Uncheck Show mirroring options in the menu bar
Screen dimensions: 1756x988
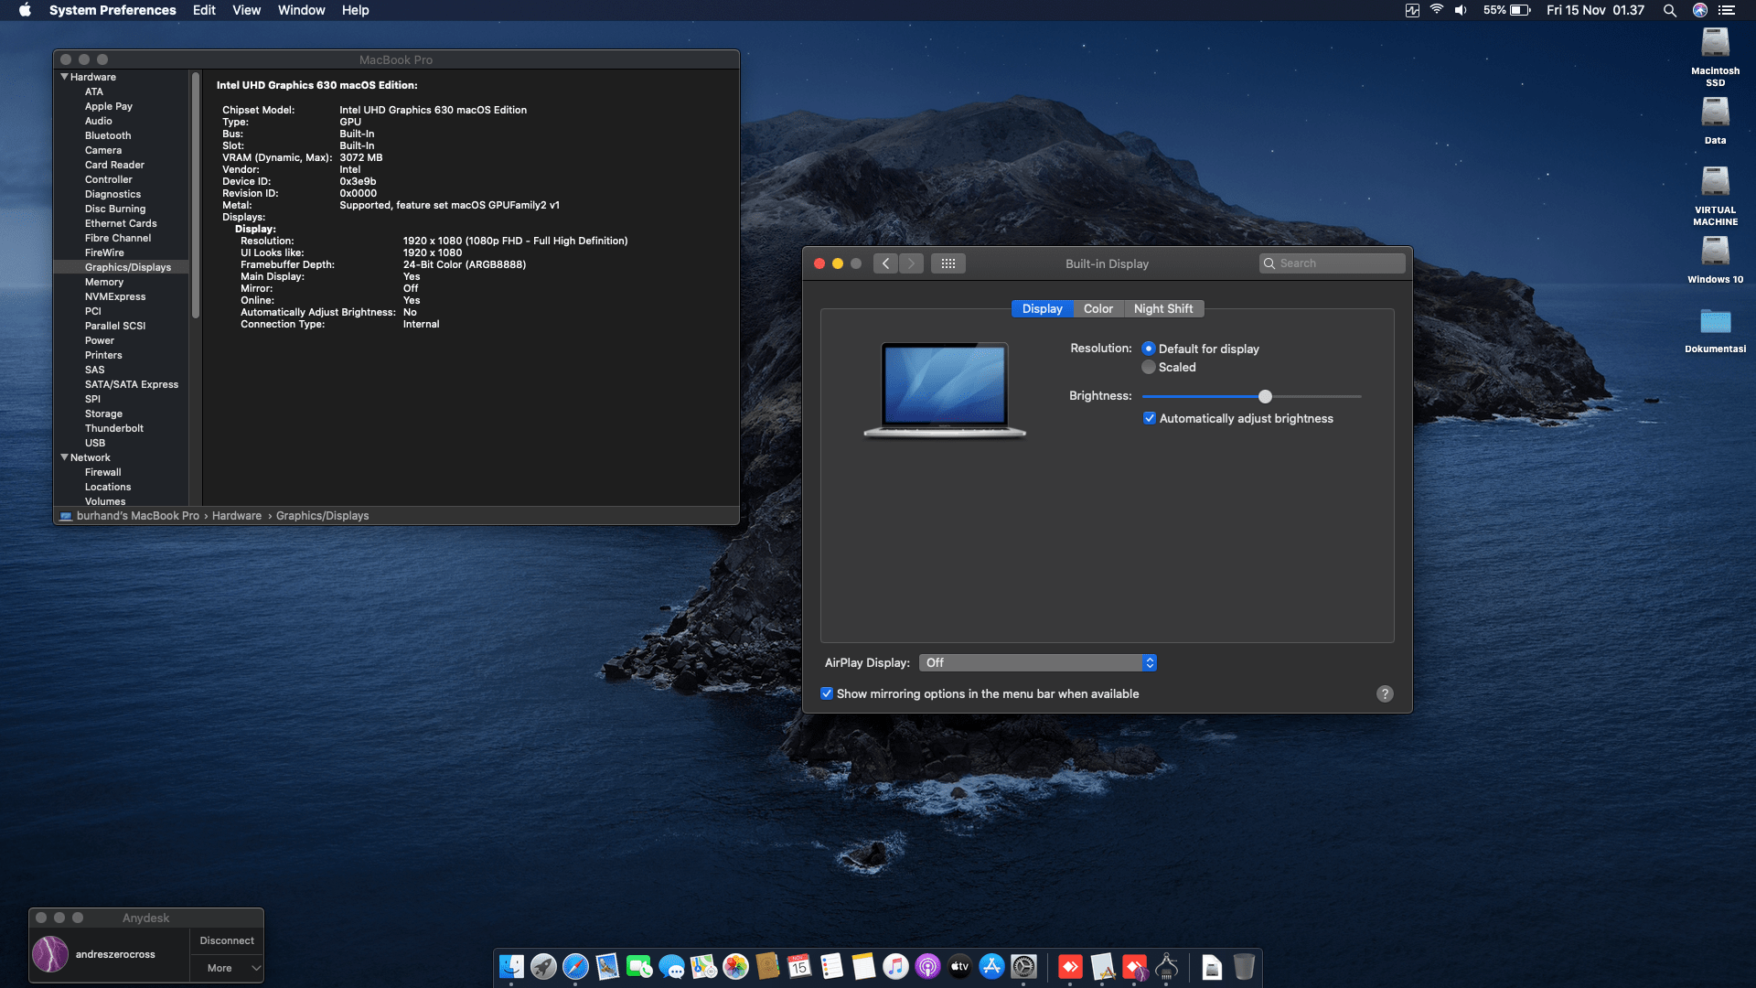827,693
